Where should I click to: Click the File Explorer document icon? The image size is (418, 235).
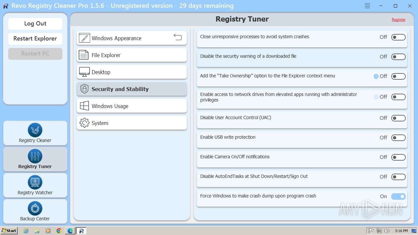(84, 55)
